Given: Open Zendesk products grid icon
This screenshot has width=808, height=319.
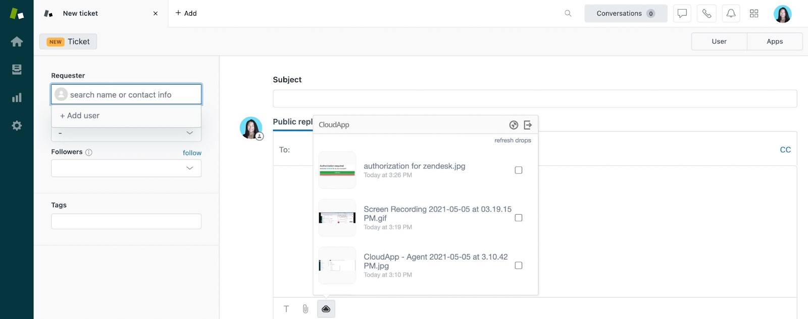Looking at the screenshot, I should click(754, 14).
